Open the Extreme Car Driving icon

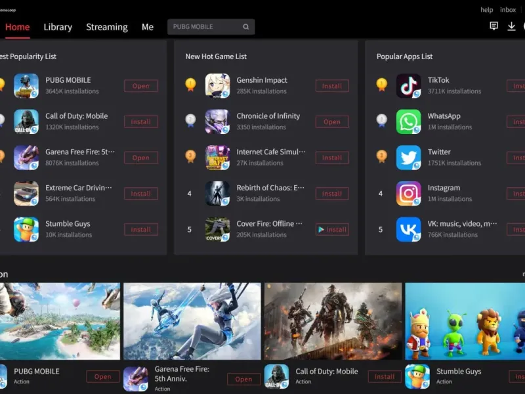point(26,193)
